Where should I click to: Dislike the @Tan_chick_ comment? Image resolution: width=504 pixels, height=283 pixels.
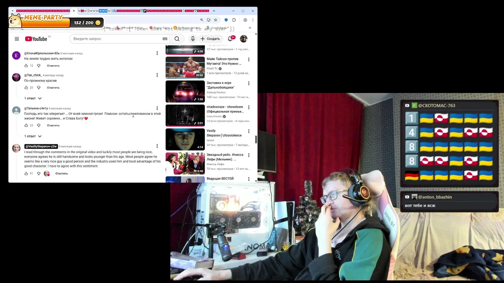[39, 88]
